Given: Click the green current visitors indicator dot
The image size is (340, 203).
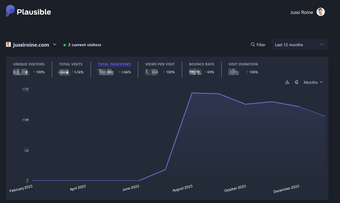Looking at the screenshot, I should click(64, 44).
